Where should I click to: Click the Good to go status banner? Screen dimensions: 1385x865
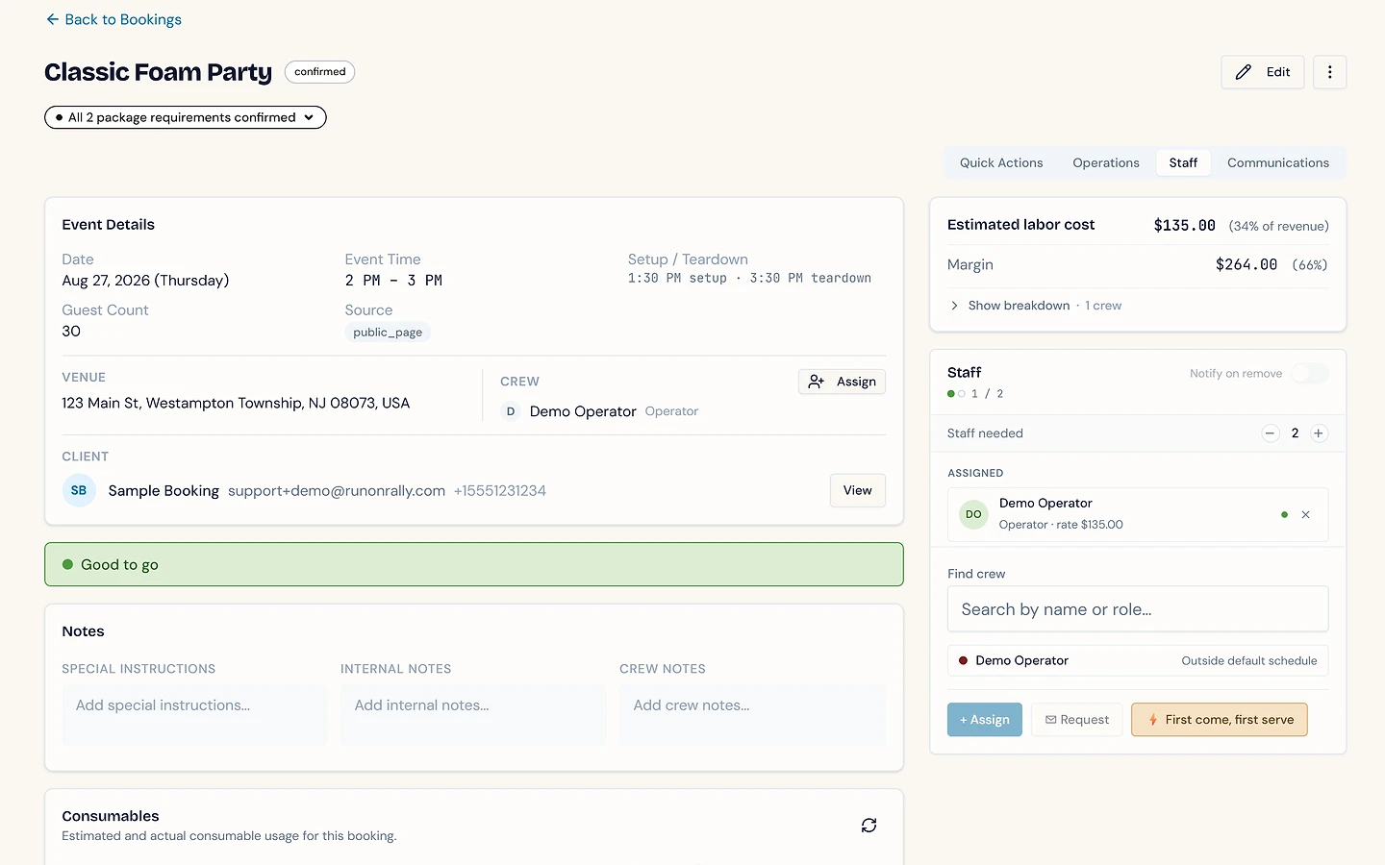tap(474, 564)
